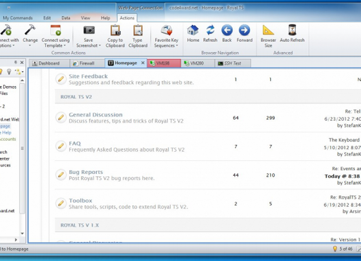Switch to the Firewall tab
361x261 pixels.
point(87,63)
